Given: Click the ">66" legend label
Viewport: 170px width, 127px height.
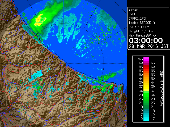Looking at the screenshot, I should [140, 59].
